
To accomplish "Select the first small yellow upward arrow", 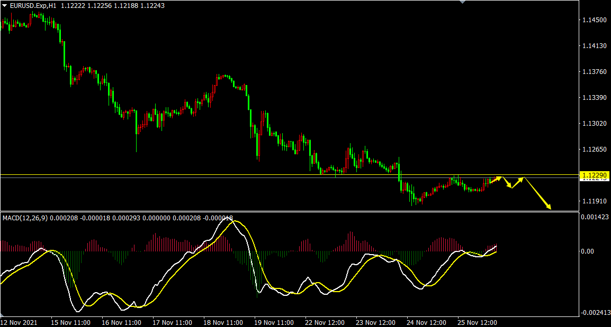I will point(495,180).
